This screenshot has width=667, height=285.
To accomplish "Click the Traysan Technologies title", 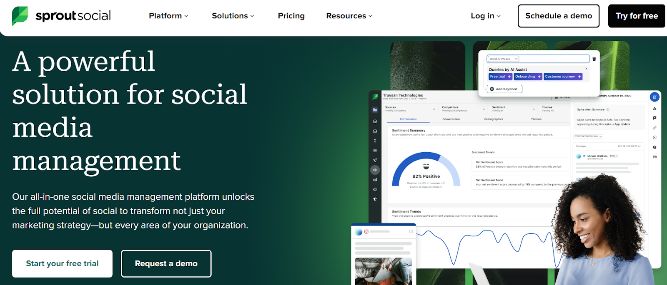I will [403, 95].
